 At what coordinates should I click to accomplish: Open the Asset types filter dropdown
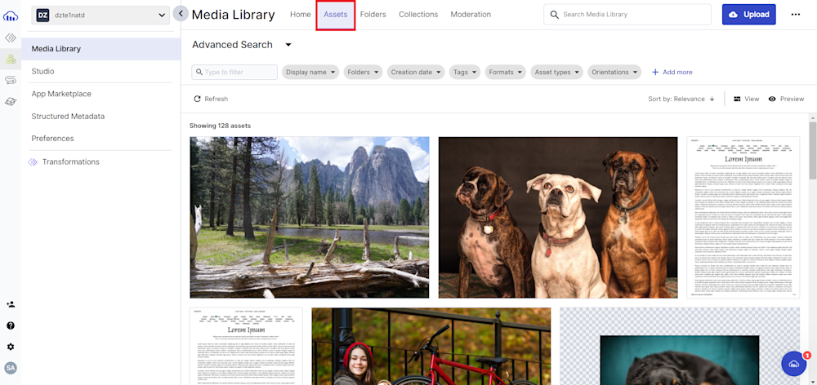tap(556, 73)
